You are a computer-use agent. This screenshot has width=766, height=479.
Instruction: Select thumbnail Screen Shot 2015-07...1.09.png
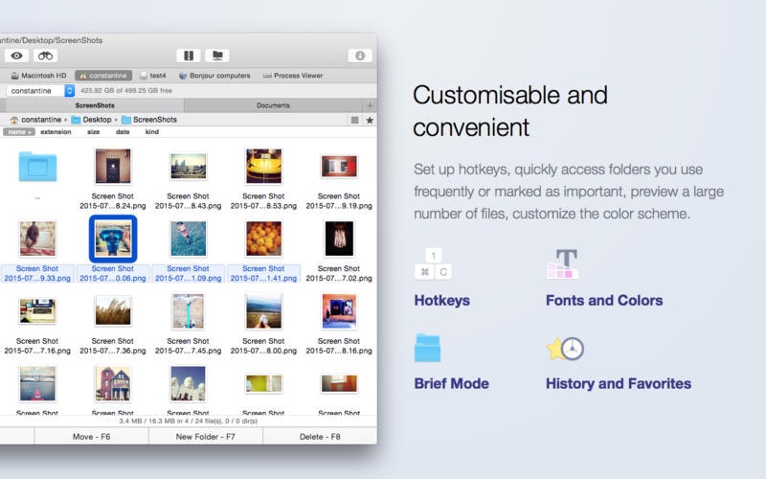188,239
